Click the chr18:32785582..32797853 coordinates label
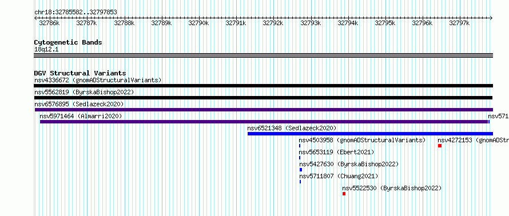Viewport: 509px width, 216px height. pos(75,13)
